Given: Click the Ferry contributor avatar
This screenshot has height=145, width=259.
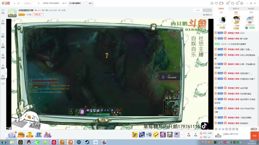Looking at the screenshot, I should coord(222,20).
